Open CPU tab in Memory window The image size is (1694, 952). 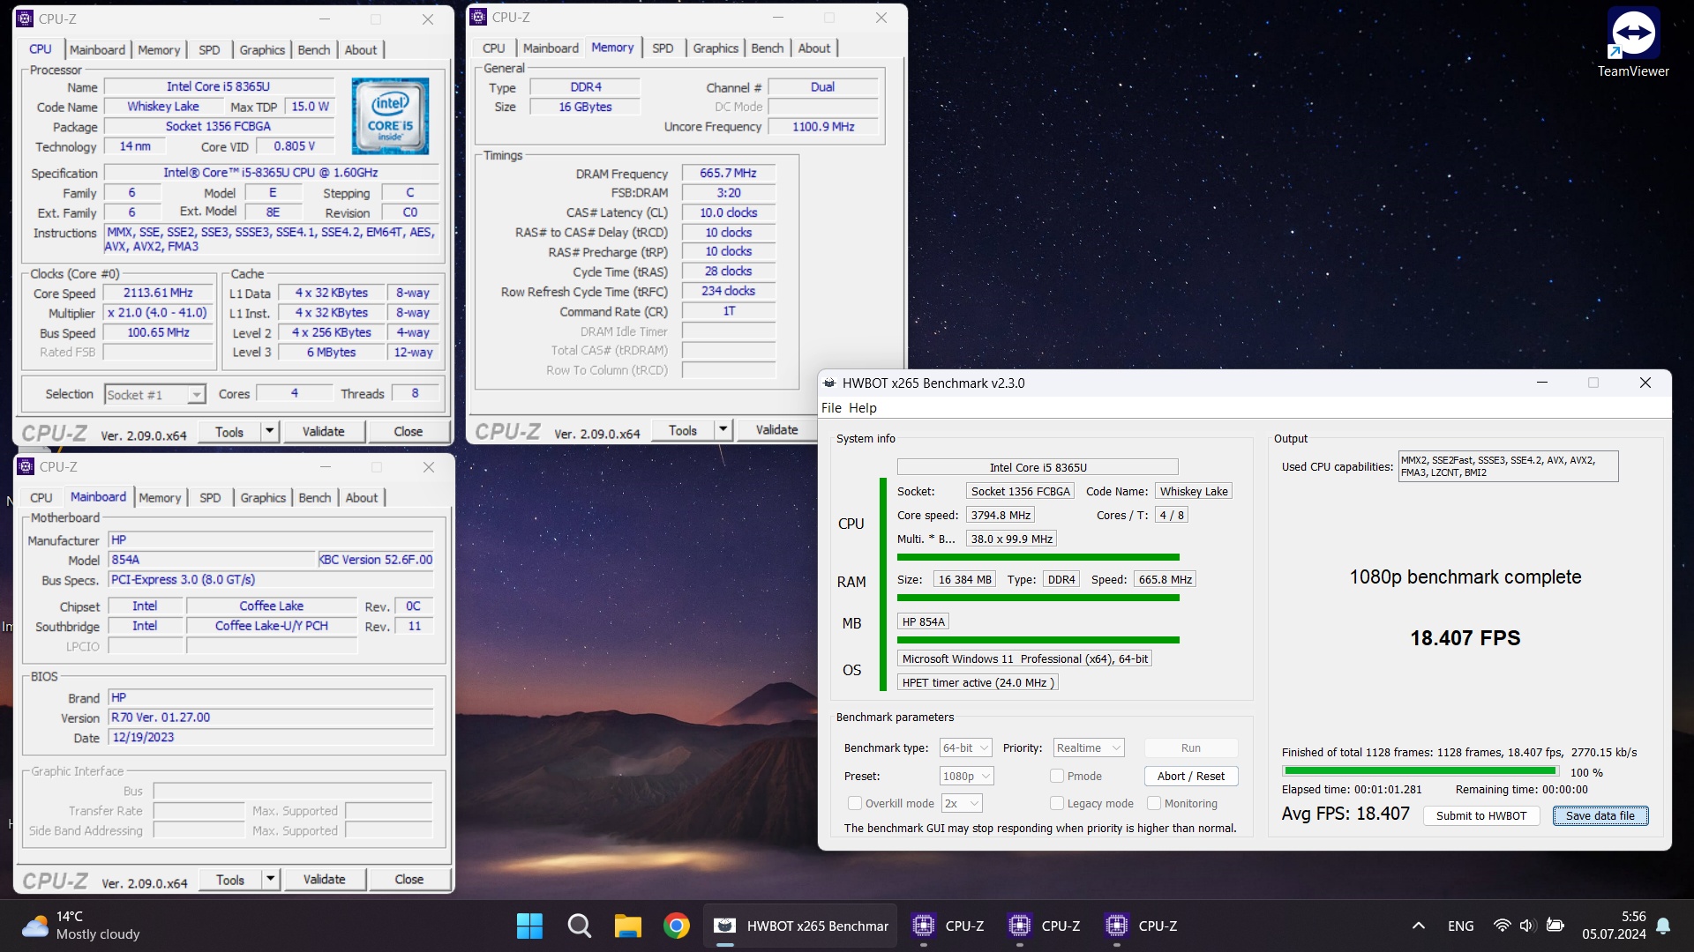(494, 48)
